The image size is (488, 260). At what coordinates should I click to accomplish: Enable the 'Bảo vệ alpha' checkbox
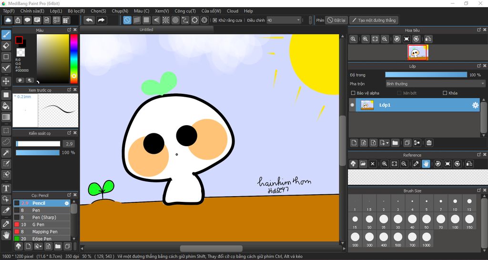pyautogui.click(x=353, y=93)
